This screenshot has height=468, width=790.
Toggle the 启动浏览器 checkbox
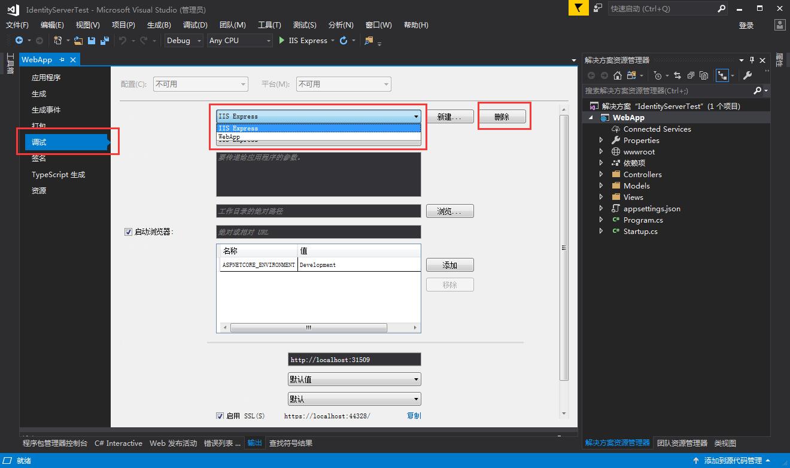(128, 232)
